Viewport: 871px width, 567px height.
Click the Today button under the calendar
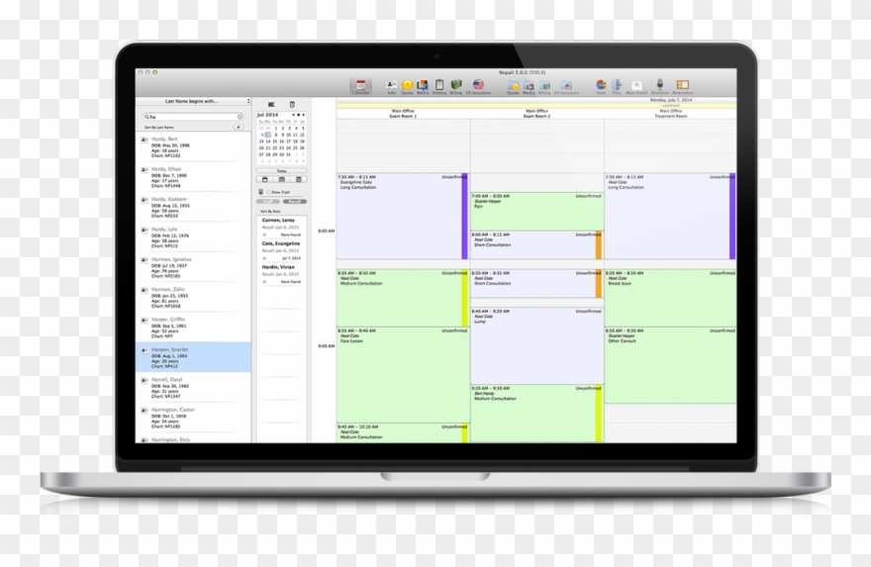pos(281,170)
